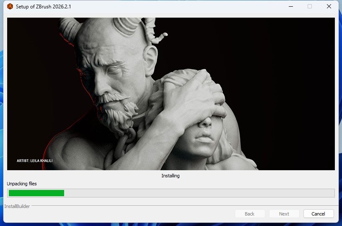Close the ZBrush setup window

point(329,7)
